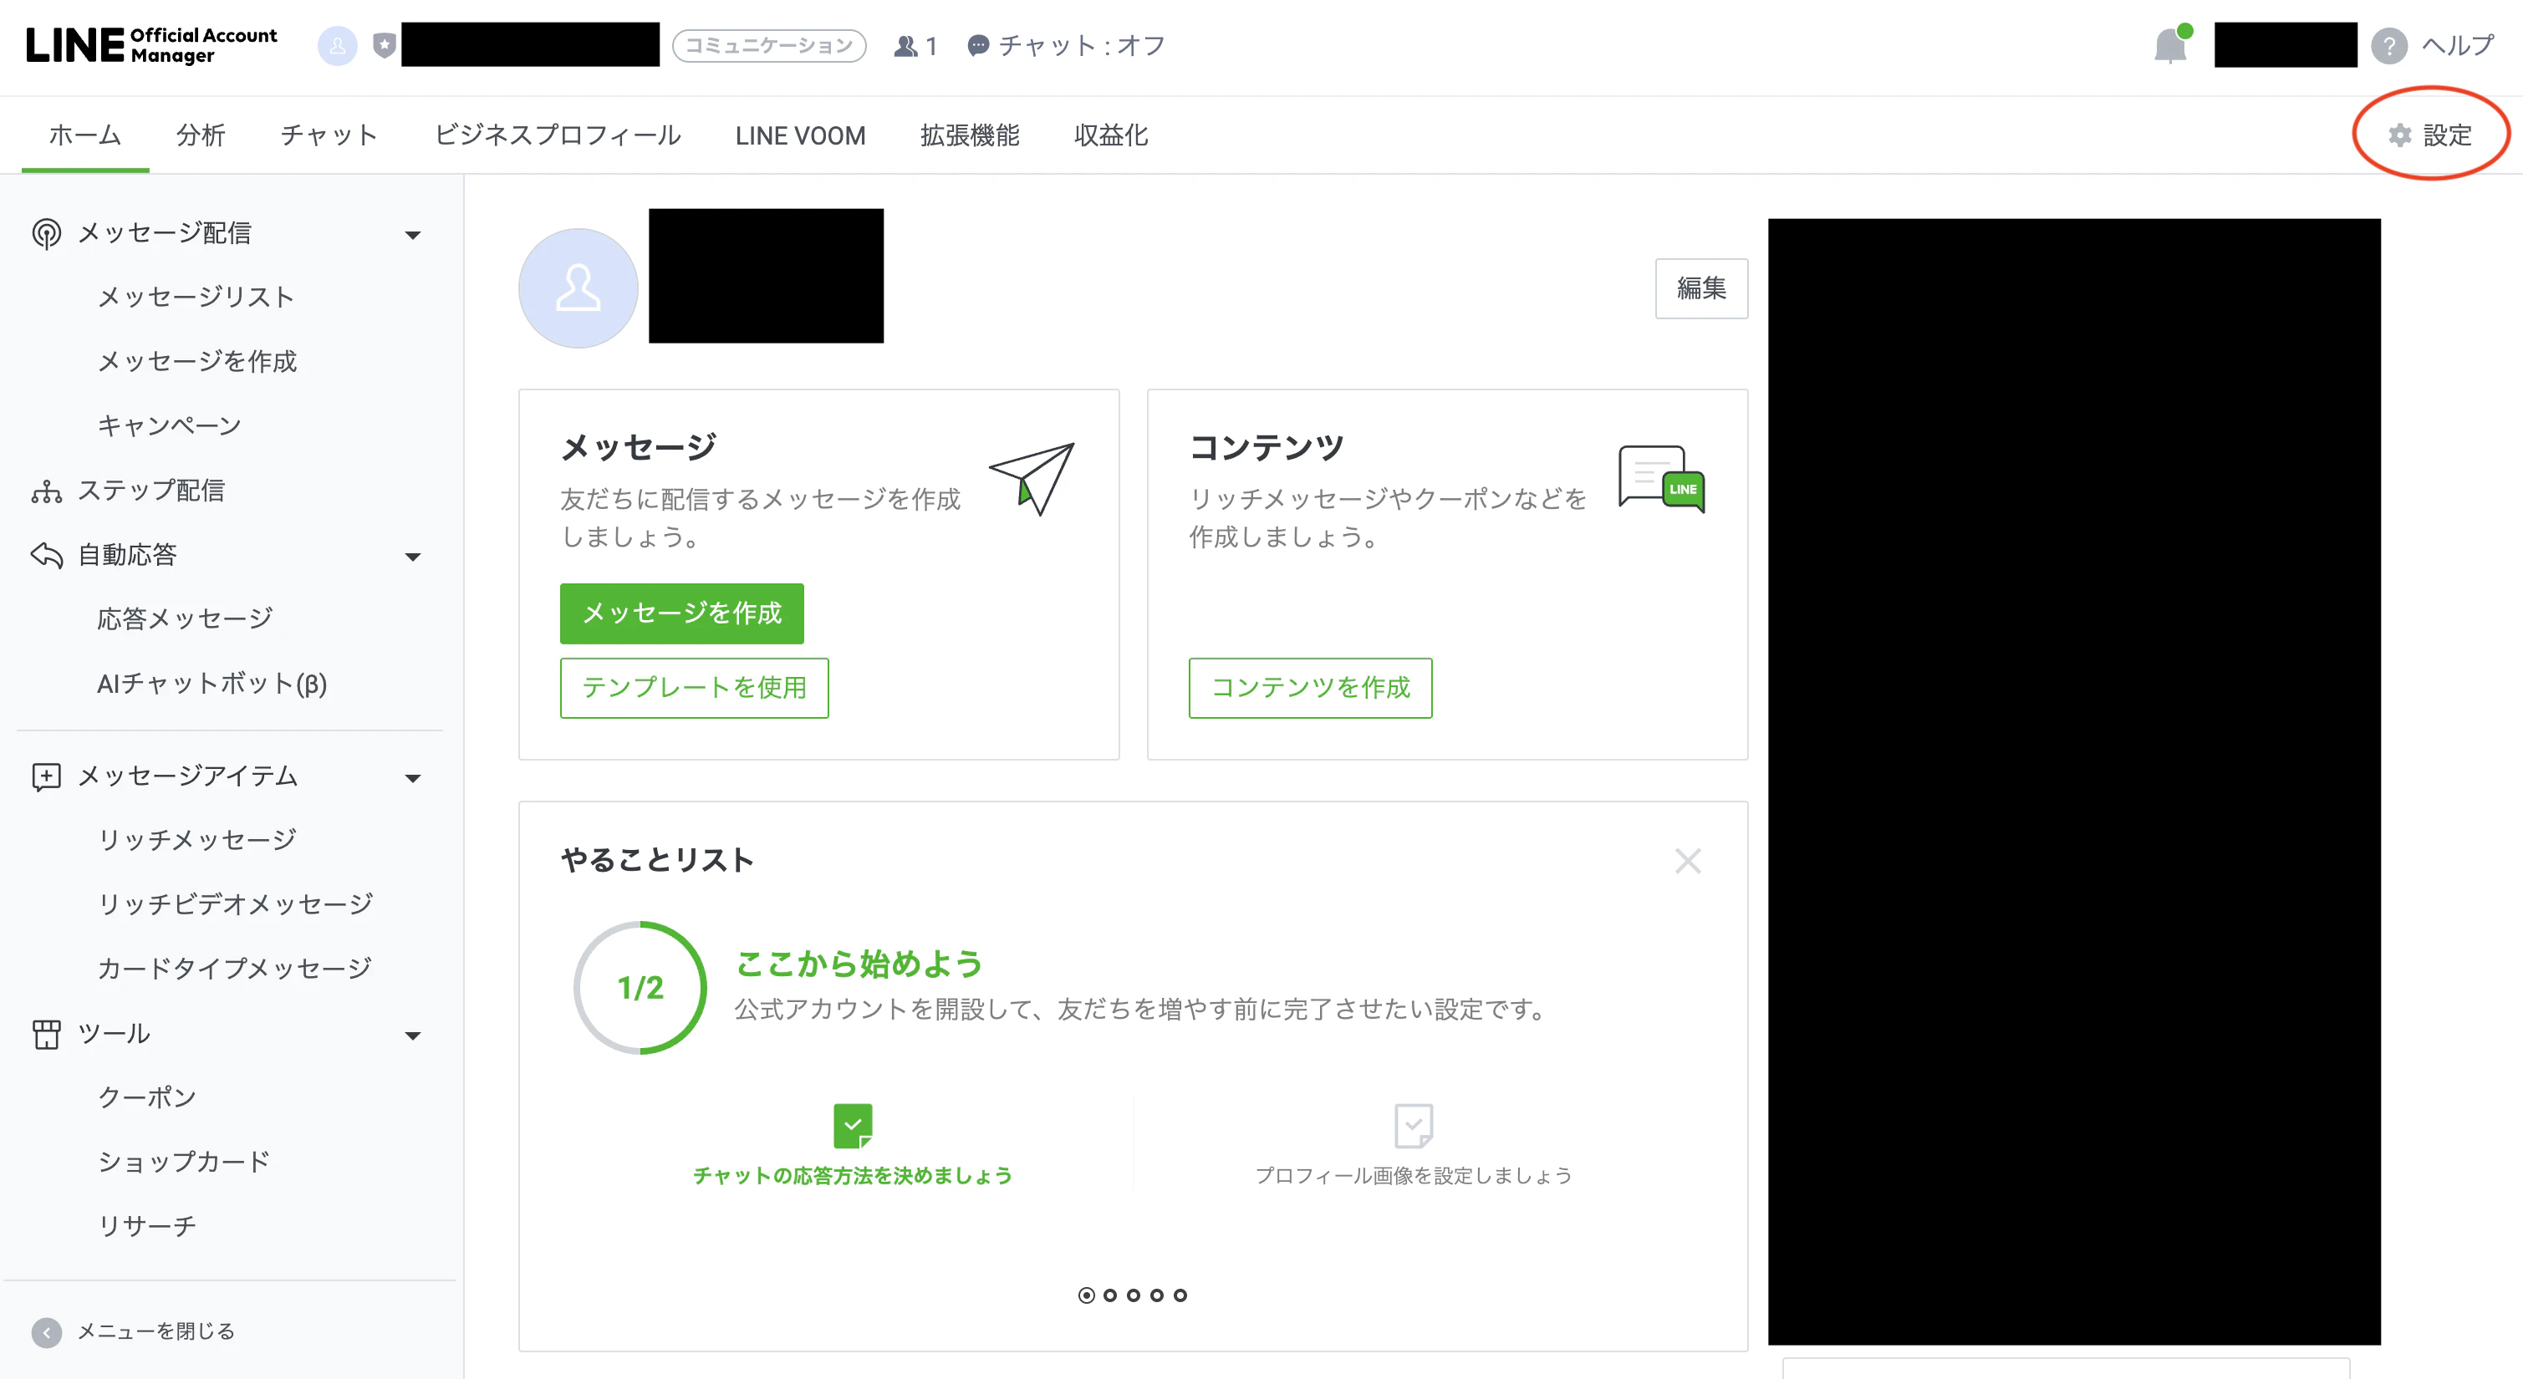Click the コンテンツ LINE chat bubble icon
The width and height of the screenshot is (2523, 1379).
[1661, 479]
